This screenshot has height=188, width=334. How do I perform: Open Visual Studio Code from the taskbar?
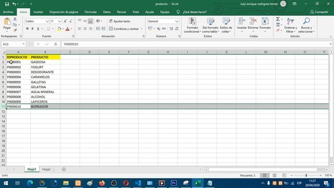pyautogui.click(x=138, y=183)
